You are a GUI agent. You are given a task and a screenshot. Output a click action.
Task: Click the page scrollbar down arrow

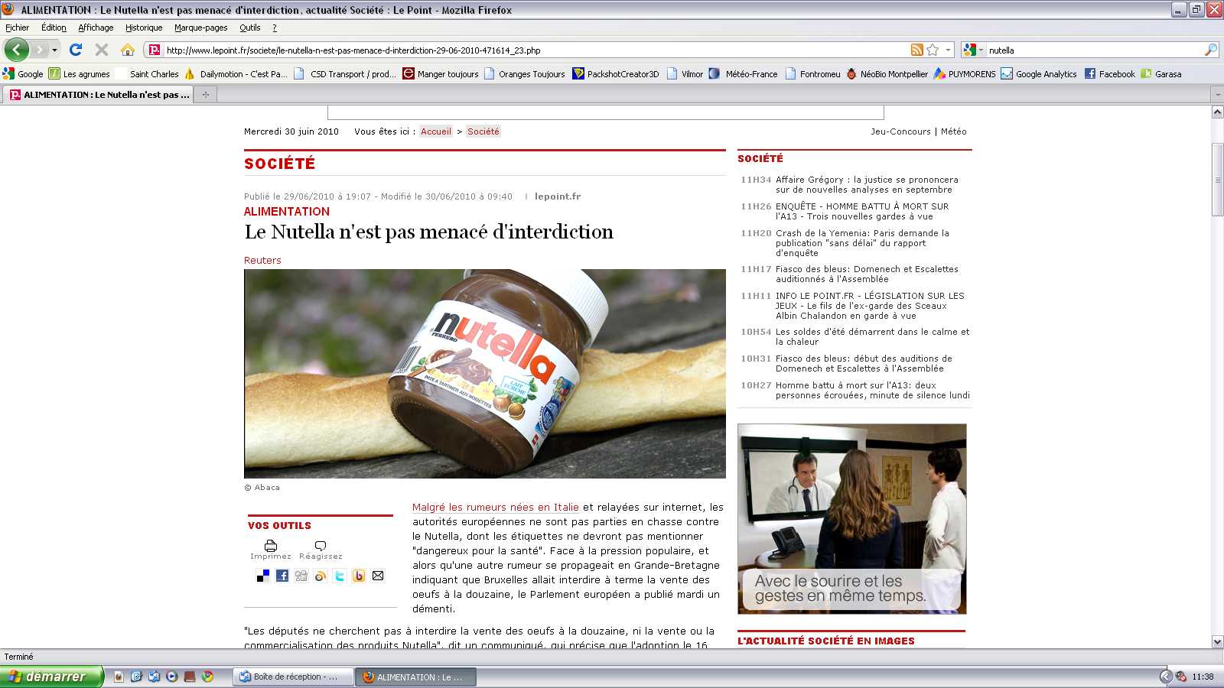pyautogui.click(x=1217, y=641)
